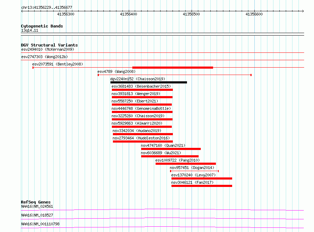
Task: Click the thick red esv2073591 bar segment
Action: click(173, 68)
